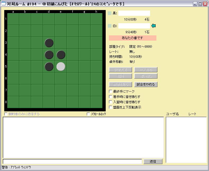Screen dimensions: 209x171
Task: Click the black disc at column d, row 5
Action: [x=49, y=67]
